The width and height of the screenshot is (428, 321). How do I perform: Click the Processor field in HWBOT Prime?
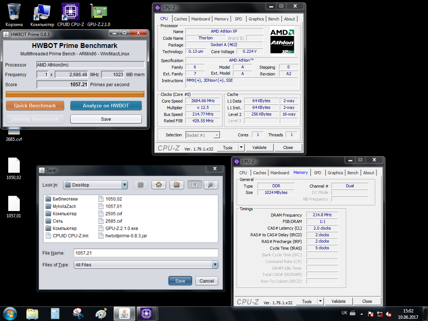pyautogui.click(x=90, y=65)
